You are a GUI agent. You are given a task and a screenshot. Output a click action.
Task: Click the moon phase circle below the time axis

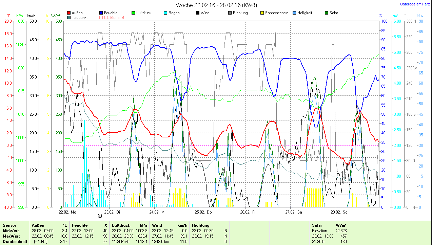(100, 216)
